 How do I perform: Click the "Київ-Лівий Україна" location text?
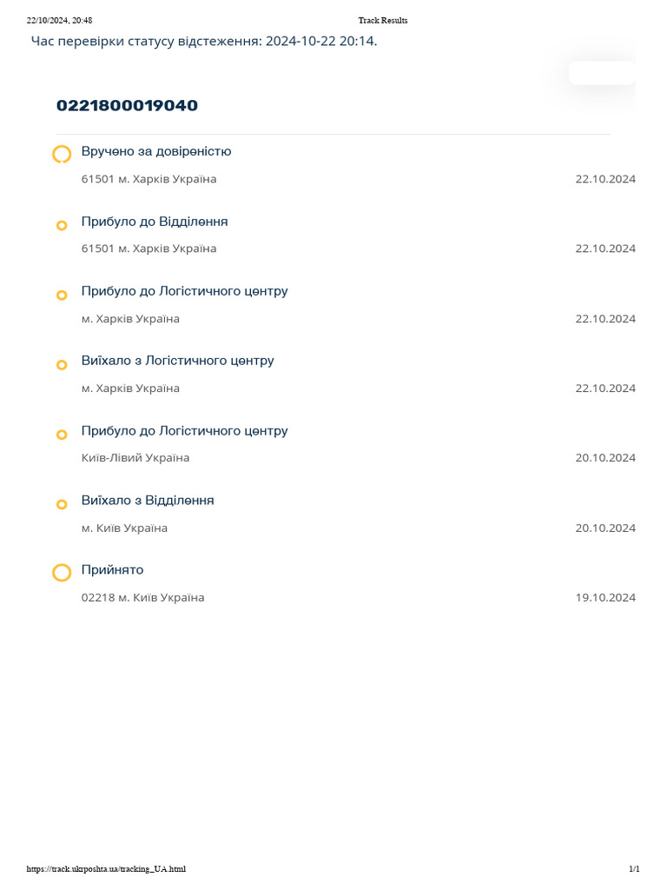click(135, 457)
